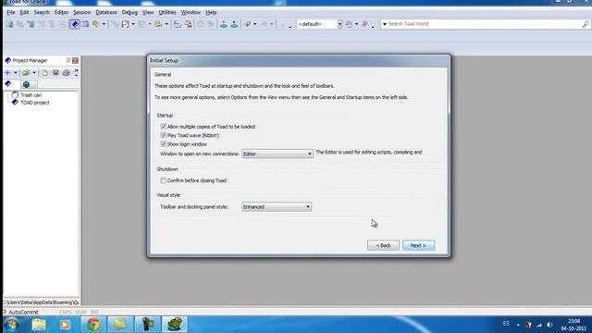This screenshot has width=592, height=333.
Task: Click the Users\Seba\AppData path text in Project Manager
Action: (x=42, y=302)
